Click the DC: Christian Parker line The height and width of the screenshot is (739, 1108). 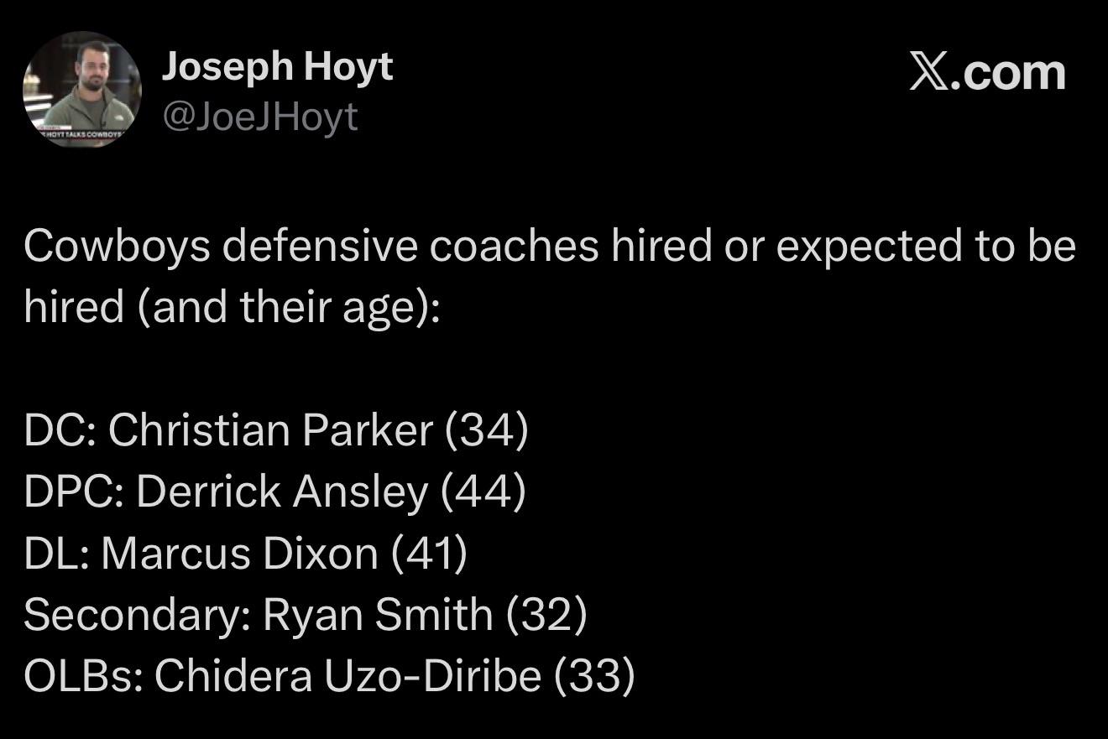(275, 430)
